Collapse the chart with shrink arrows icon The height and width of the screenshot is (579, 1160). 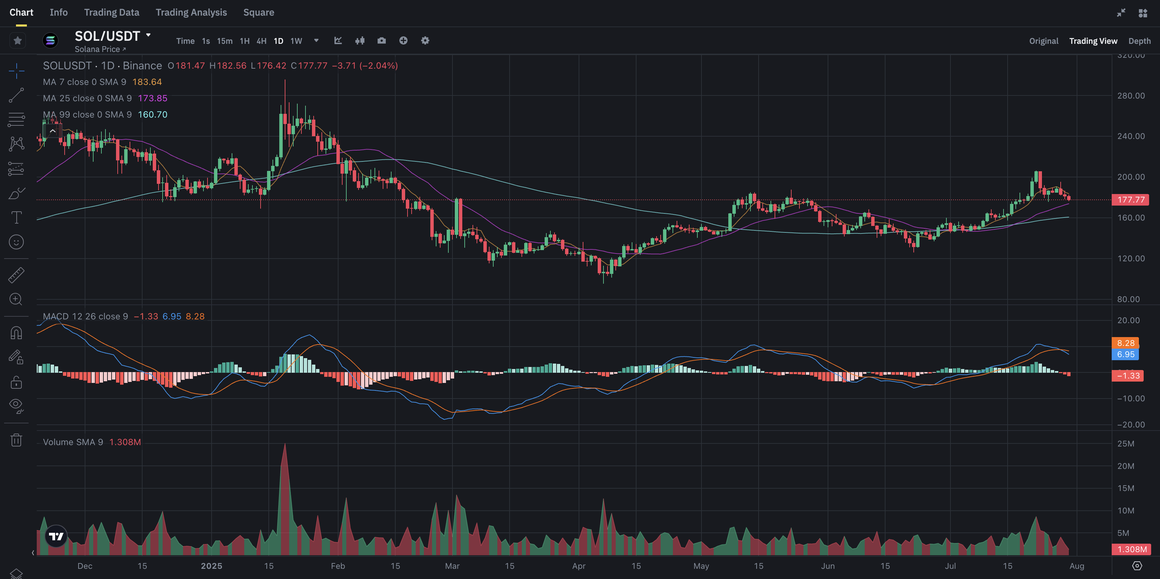coord(1121,13)
